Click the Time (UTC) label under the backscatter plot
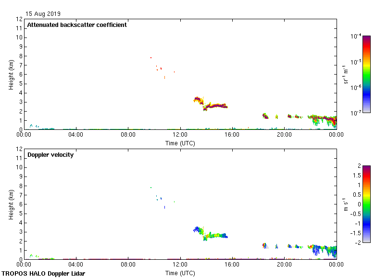Viewport: 375px width, 279px height. (180, 143)
